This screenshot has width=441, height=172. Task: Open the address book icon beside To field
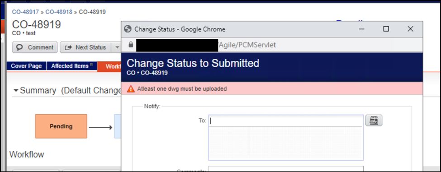pos(374,121)
